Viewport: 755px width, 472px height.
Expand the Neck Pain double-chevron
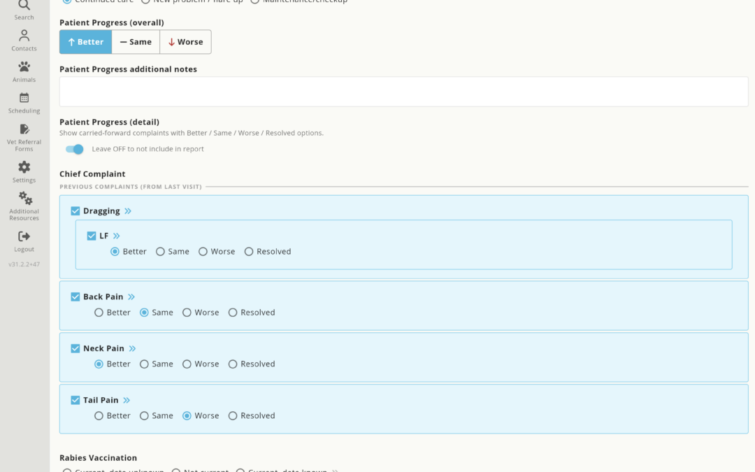pyautogui.click(x=132, y=348)
